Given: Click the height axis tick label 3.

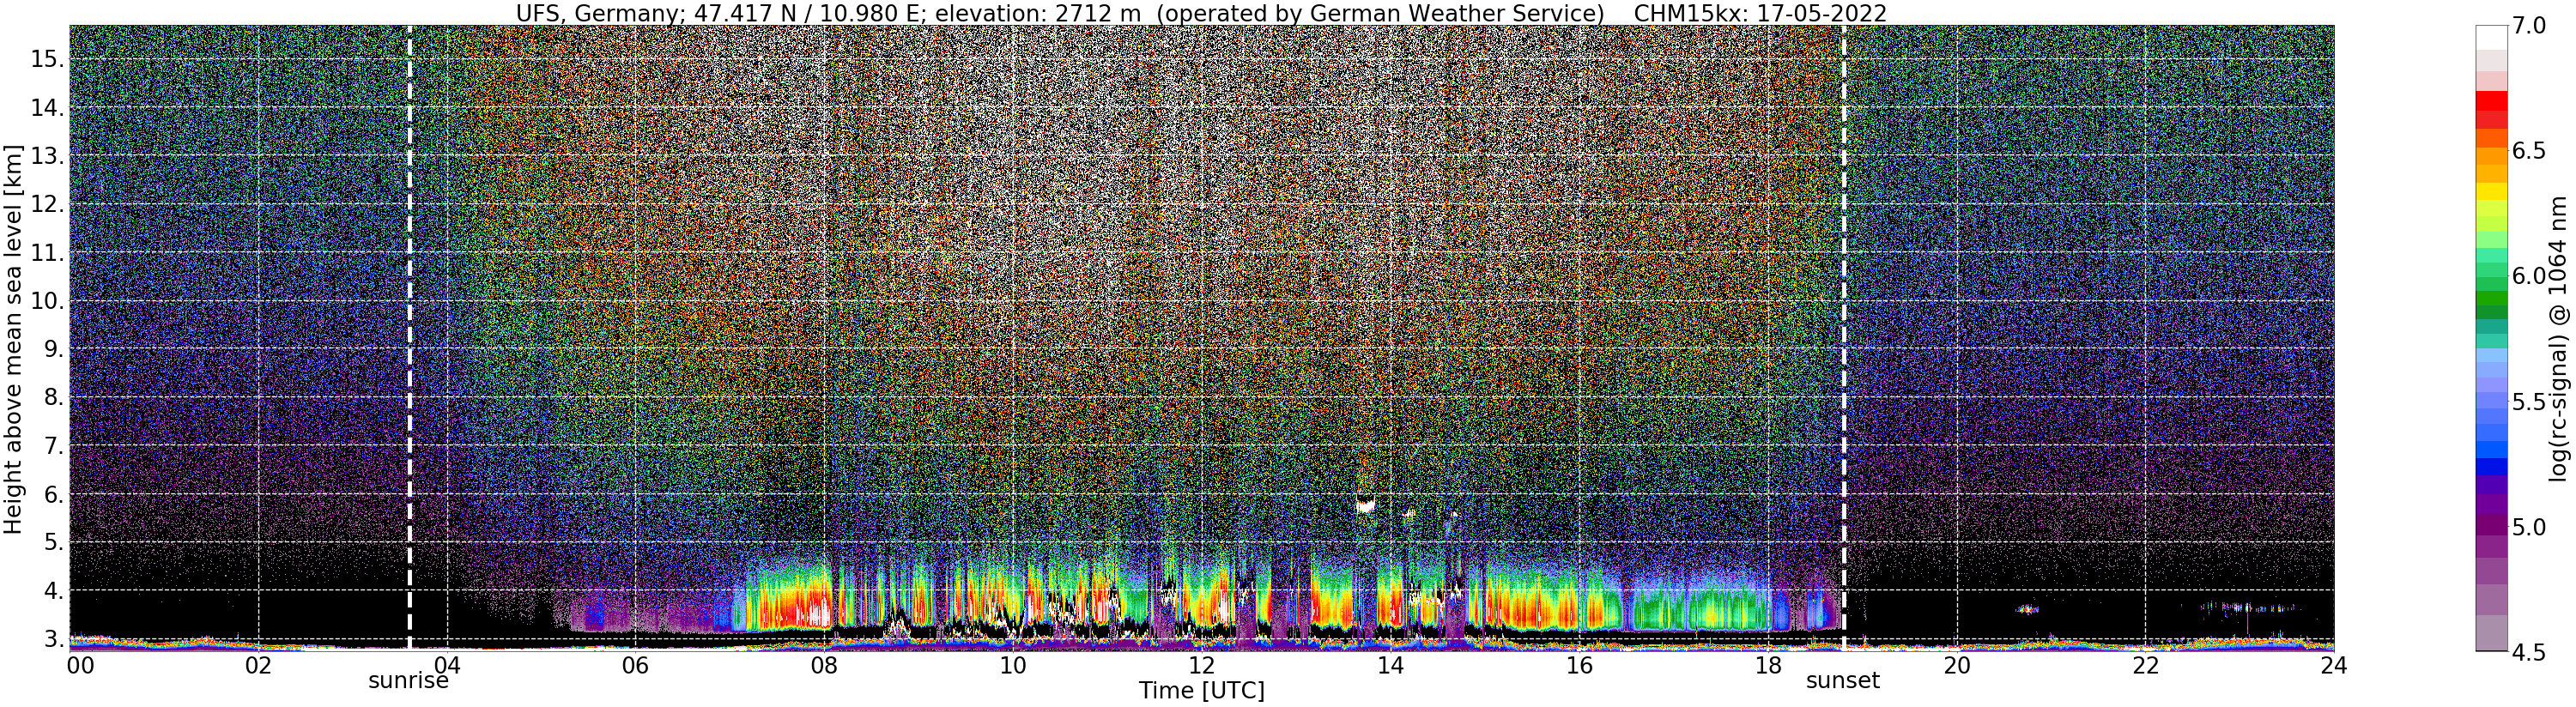Looking at the screenshot, I should point(55,639).
